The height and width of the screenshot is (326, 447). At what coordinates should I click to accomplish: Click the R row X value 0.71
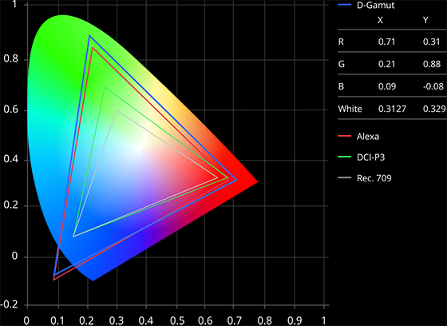pyautogui.click(x=386, y=42)
